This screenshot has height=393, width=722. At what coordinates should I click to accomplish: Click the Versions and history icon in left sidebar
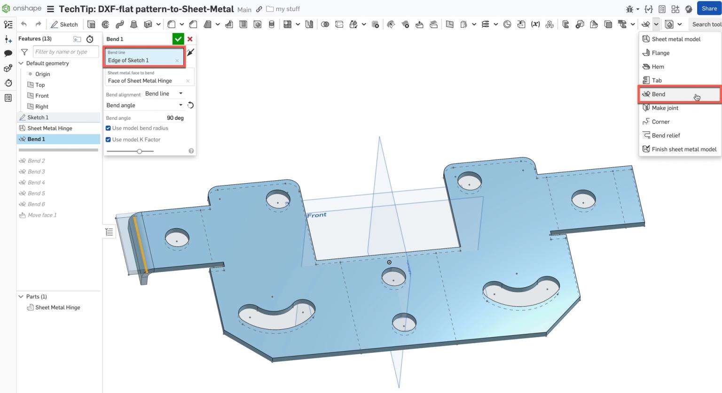(x=8, y=83)
